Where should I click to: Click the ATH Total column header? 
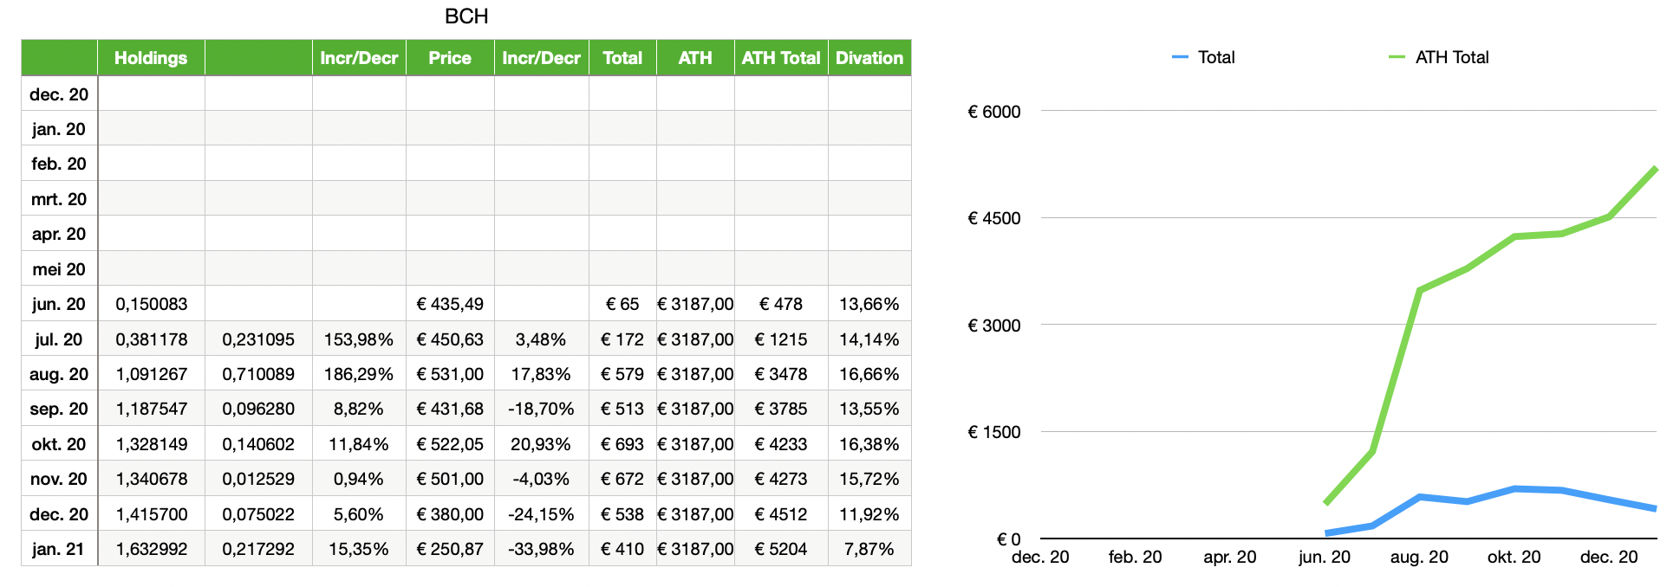coord(781,58)
